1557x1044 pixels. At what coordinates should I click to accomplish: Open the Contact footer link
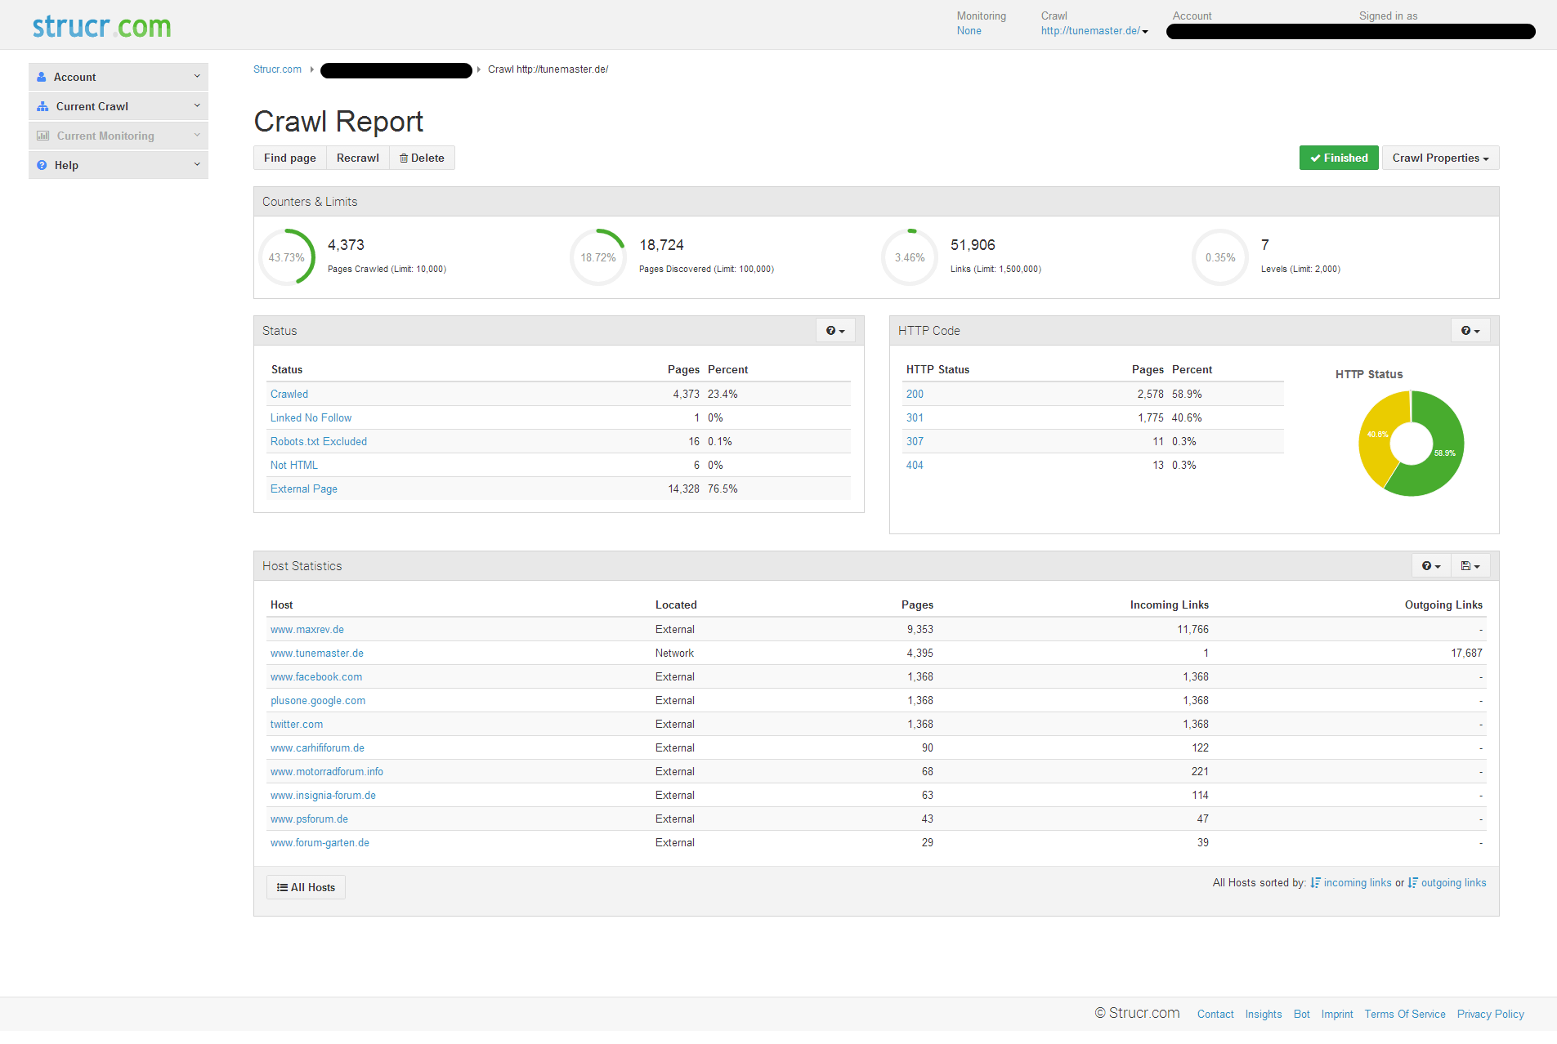coord(1215,1014)
